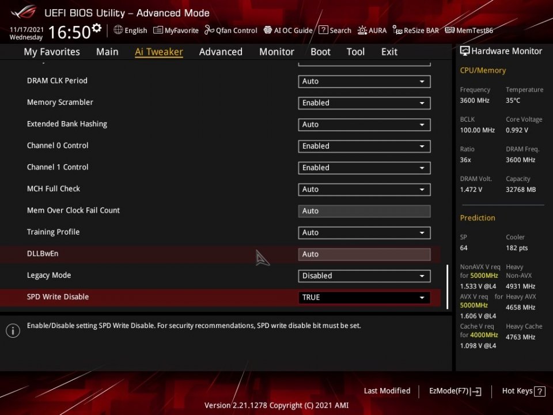Click 1.472 V DRAM voltage value
This screenshot has width=553, height=415.
[471, 190]
